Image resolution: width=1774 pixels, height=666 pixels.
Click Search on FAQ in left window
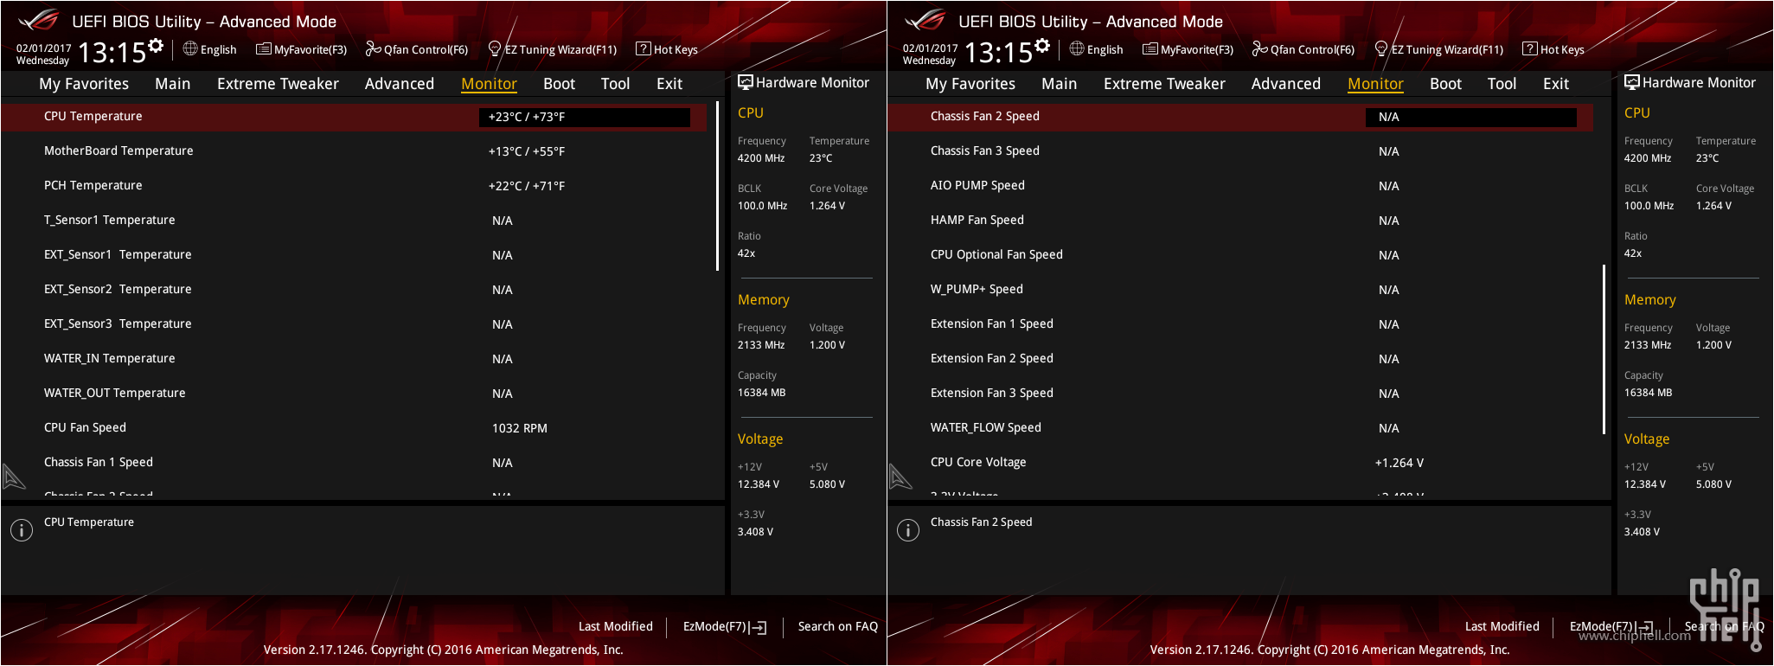(837, 626)
